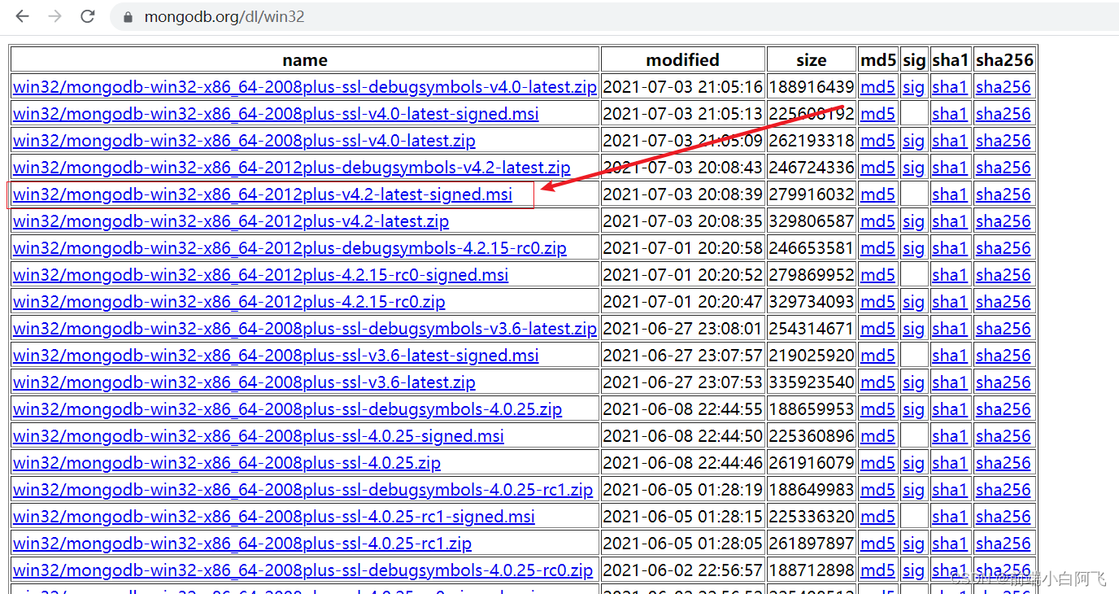Click sig link for 2012plus-v4.2-latest.zip row

click(914, 221)
